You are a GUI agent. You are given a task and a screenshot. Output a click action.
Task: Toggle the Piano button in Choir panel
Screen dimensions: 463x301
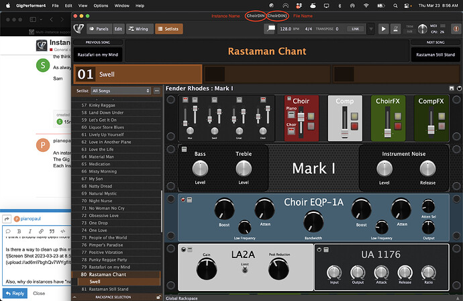[x=291, y=115]
